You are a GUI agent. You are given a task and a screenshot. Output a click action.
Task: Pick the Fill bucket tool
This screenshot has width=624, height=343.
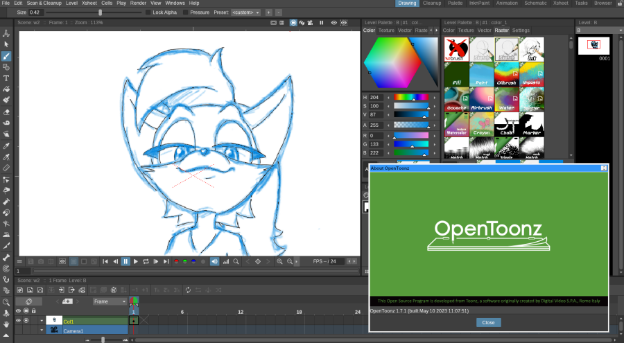6,89
